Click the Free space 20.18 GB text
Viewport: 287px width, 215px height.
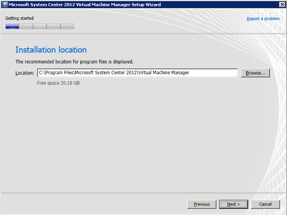58,83
